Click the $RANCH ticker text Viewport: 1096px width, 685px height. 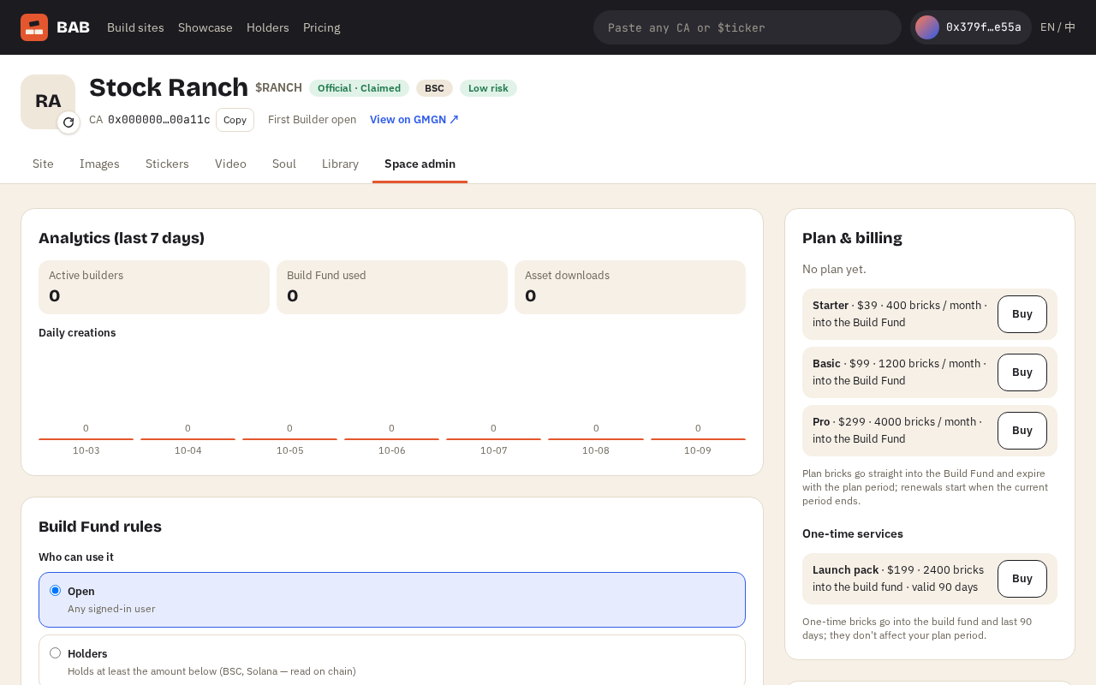pyautogui.click(x=278, y=87)
